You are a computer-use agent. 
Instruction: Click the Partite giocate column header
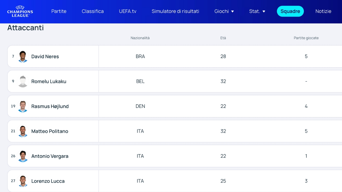306,38
